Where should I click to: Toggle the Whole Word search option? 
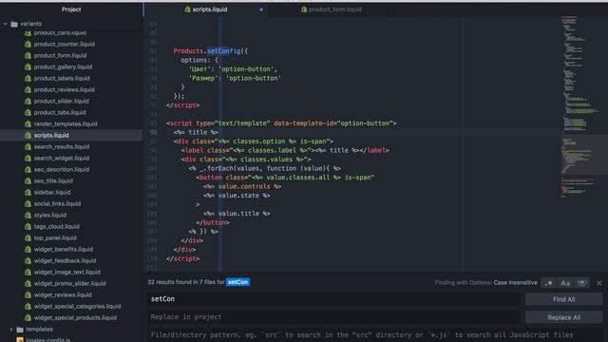[x=582, y=283]
